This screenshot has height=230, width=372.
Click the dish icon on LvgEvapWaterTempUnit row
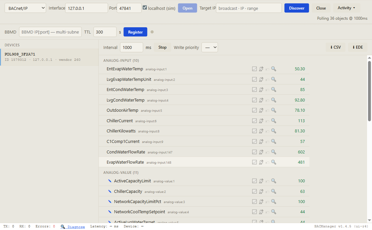tap(261, 80)
